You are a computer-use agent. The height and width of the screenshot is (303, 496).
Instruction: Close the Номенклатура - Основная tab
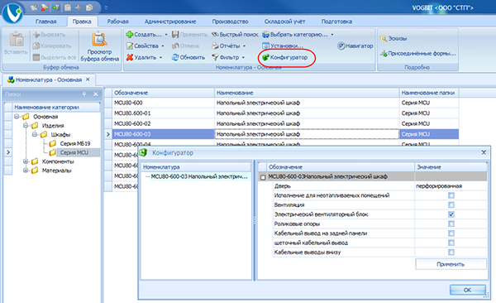pyautogui.click(x=88, y=79)
